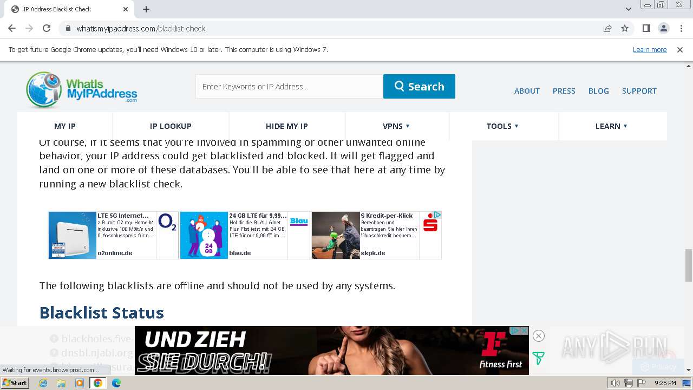Open the SUPPORT link
Screen dimensions: 693x390
point(639,91)
